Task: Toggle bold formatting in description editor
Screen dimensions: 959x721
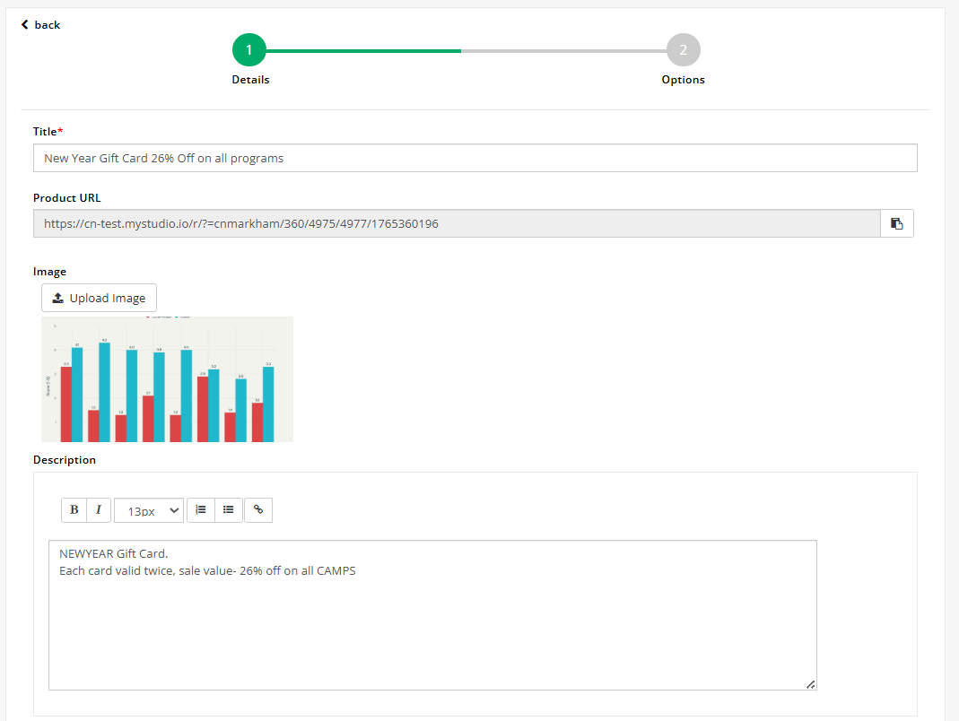Action: coord(74,510)
